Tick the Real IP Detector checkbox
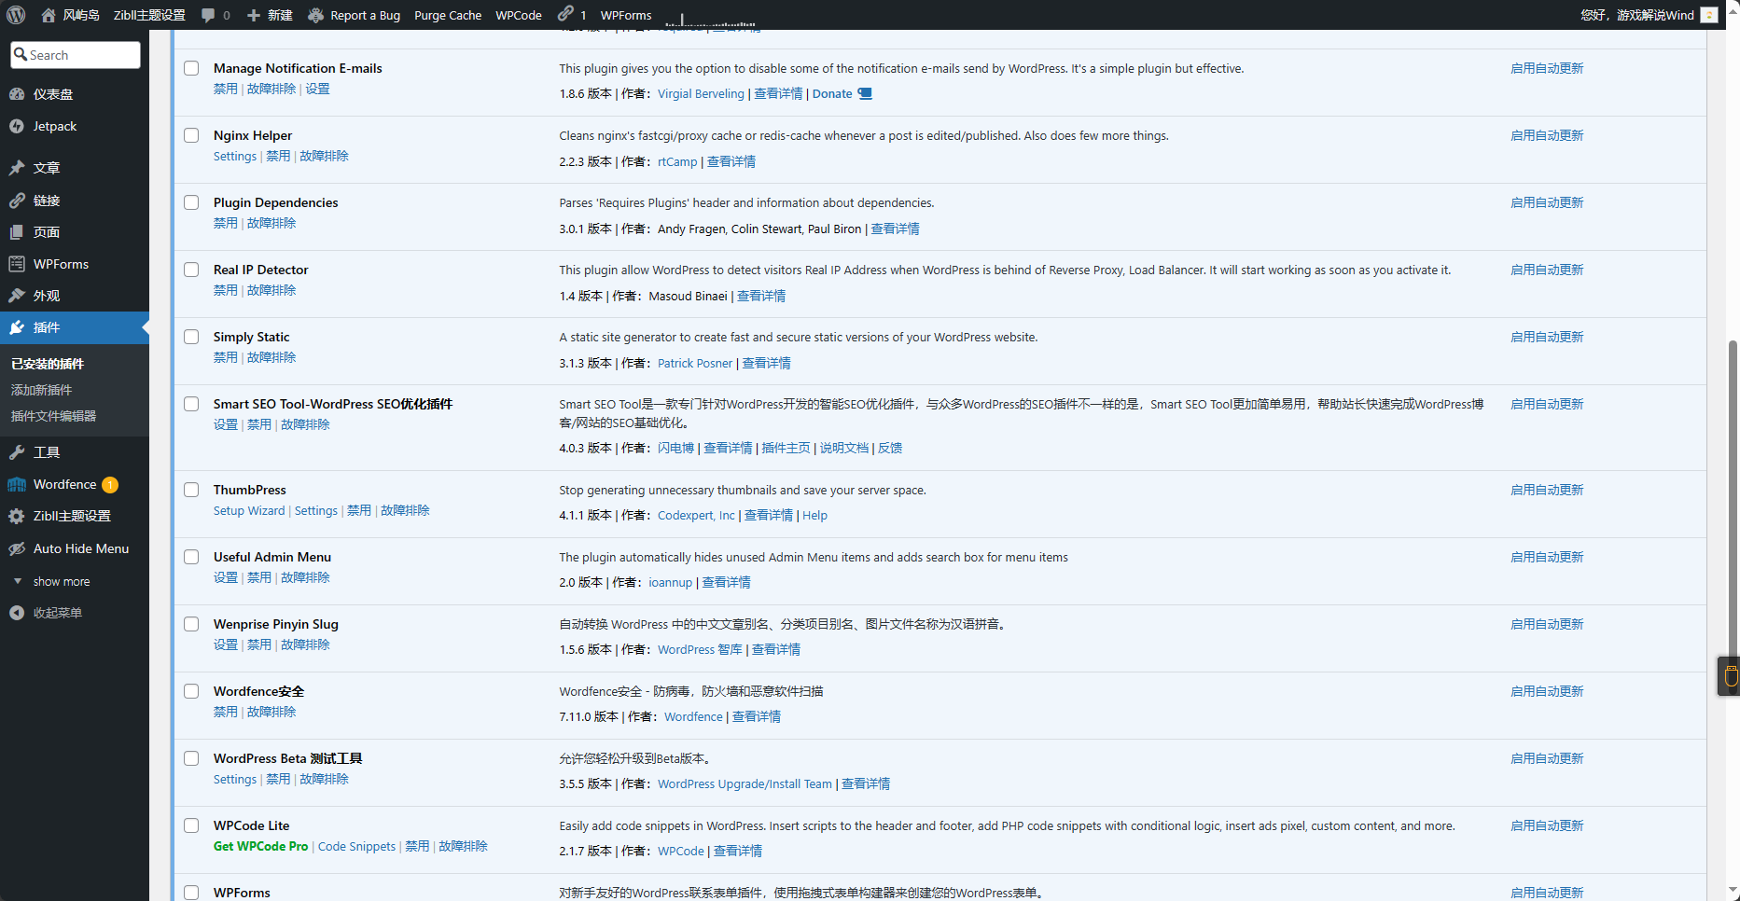The height and width of the screenshot is (901, 1740). [x=191, y=270]
